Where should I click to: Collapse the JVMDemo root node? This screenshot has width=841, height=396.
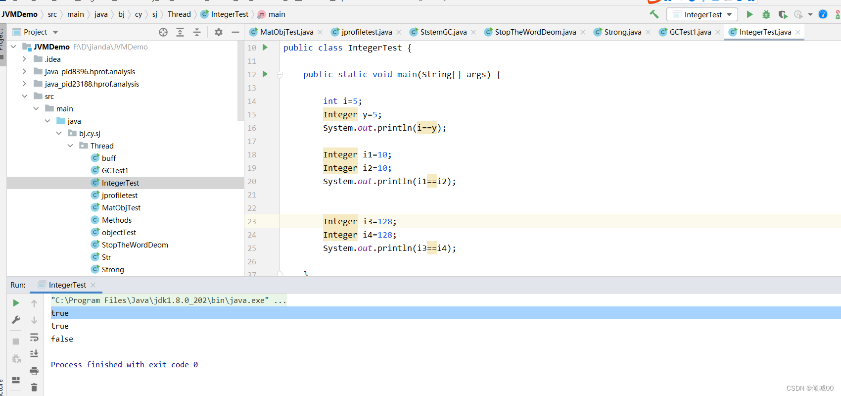coord(13,47)
